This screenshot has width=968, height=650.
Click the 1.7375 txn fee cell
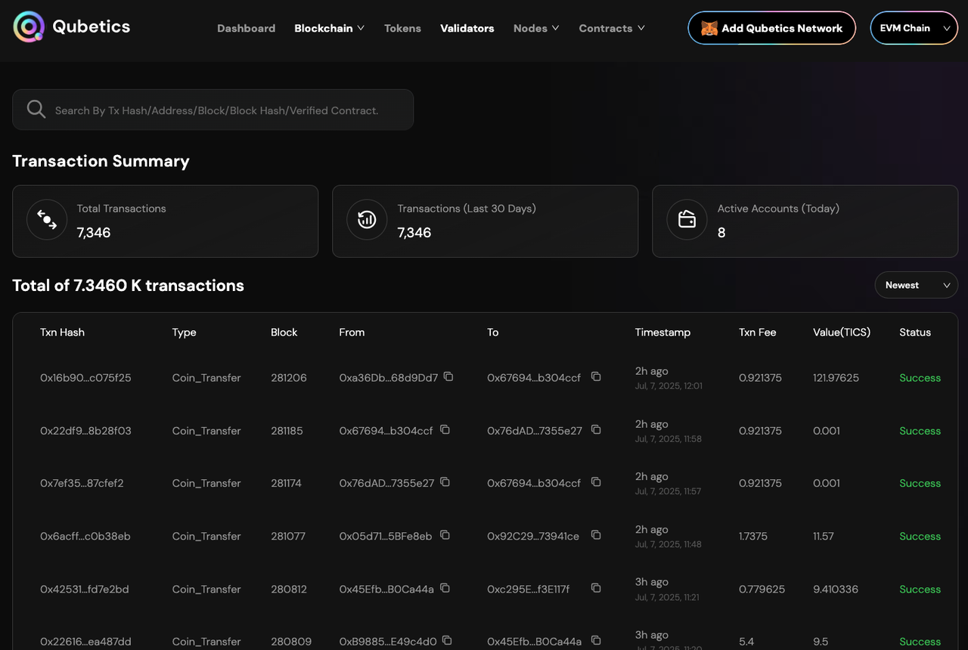(x=753, y=536)
